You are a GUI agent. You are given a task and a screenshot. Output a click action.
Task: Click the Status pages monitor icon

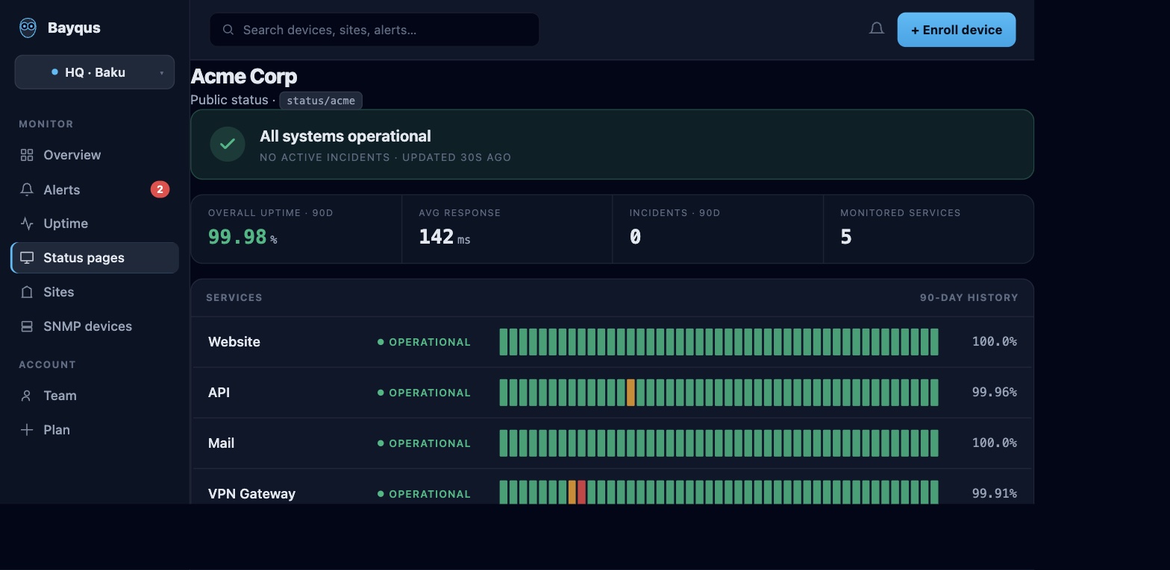(27, 258)
